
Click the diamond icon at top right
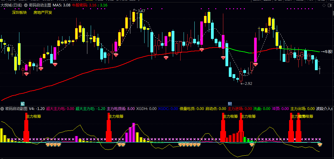point(324,5)
